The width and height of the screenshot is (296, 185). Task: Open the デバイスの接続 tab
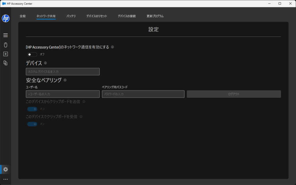click(127, 16)
